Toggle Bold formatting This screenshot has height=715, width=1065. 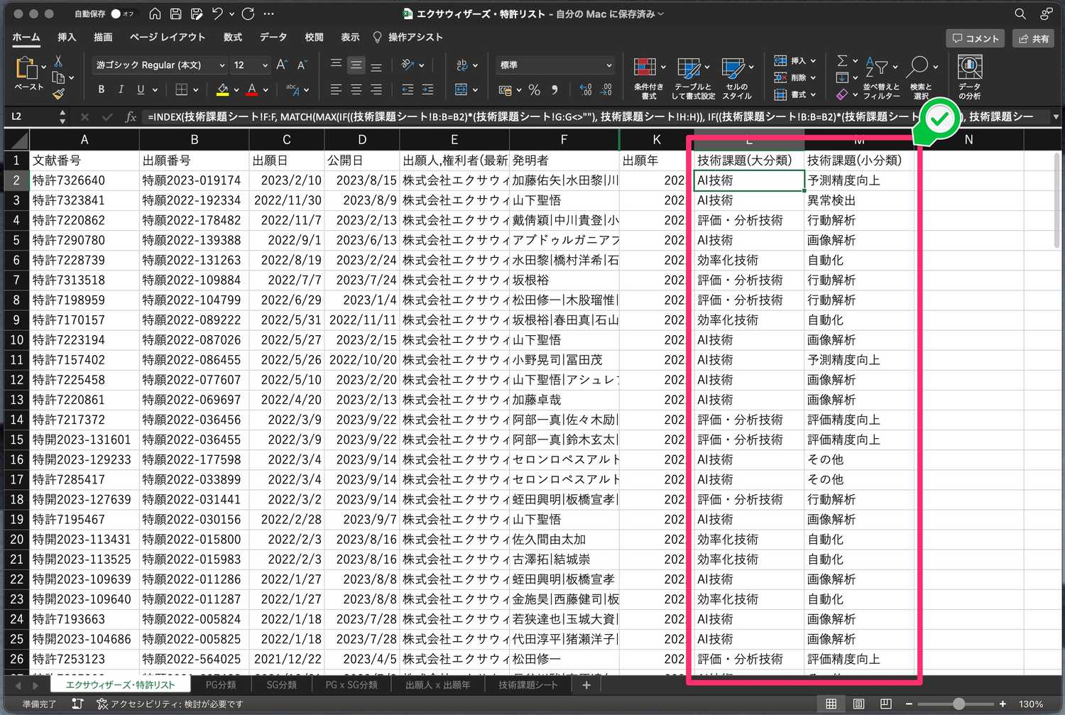click(x=102, y=89)
